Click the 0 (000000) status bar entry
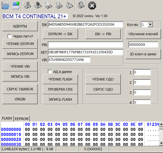The width and height of the screenshot is (163, 153). click(93, 149)
